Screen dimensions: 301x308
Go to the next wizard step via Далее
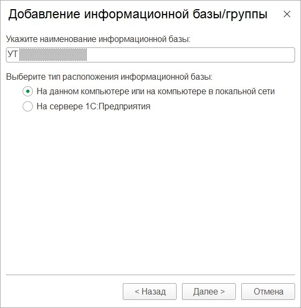(x=209, y=291)
